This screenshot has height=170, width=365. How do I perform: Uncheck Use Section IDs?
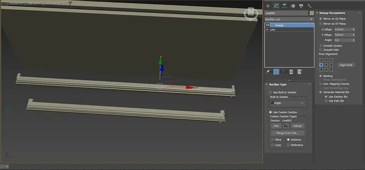pyautogui.click(x=326, y=97)
